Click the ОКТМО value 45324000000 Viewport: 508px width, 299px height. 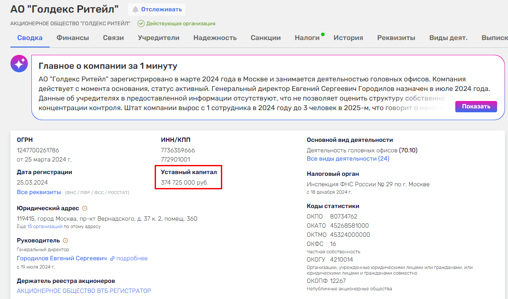pyautogui.click(x=350, y=235)
